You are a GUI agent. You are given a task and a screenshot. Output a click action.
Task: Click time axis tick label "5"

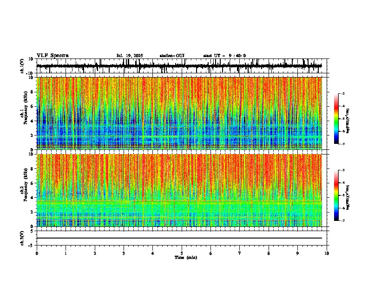coord(182,253)
